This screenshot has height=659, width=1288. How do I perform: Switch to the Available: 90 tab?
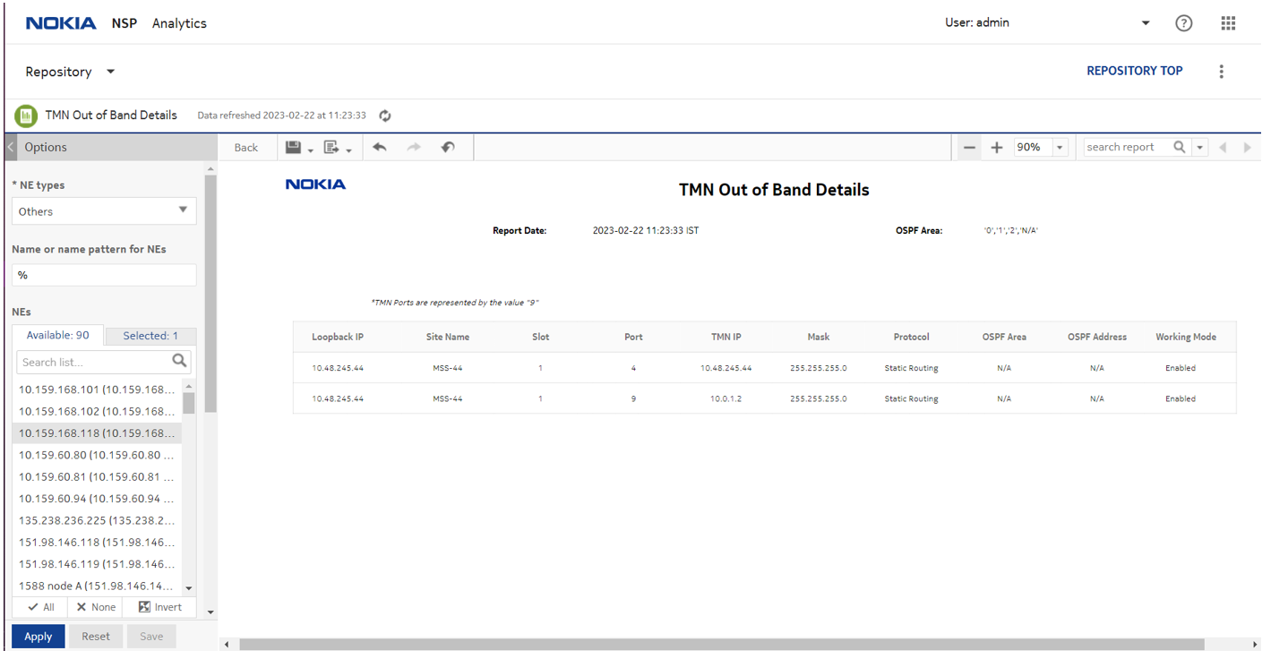[57, 335]
